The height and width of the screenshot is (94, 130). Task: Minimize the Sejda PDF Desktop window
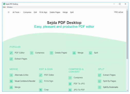(114, 4)
